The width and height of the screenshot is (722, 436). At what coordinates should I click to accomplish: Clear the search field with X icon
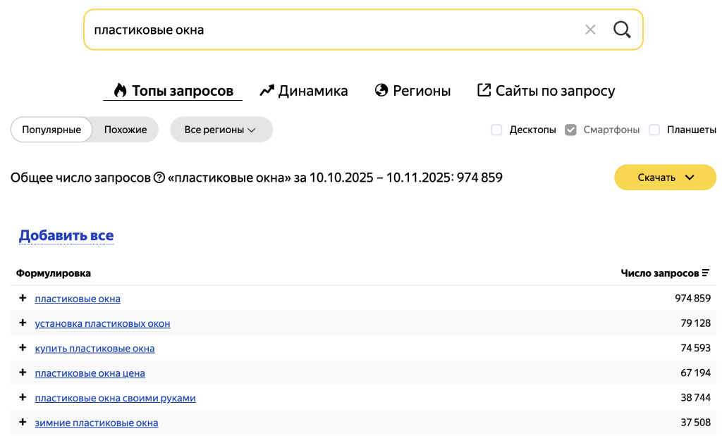(x=590, y=30)
